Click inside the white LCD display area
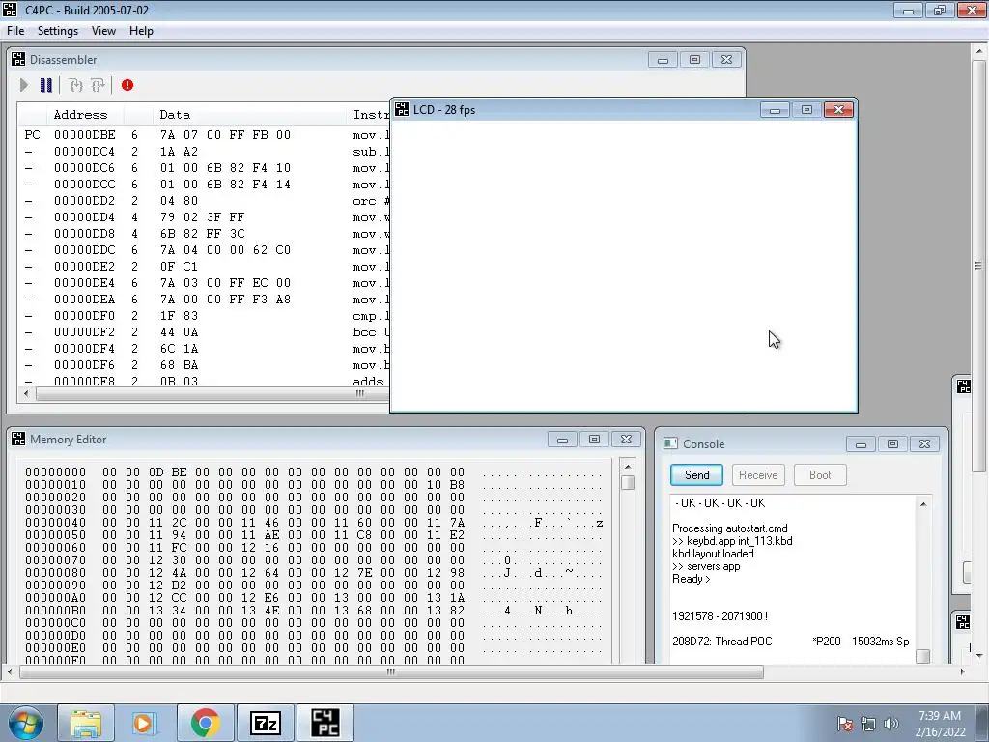The image size is (989, 742). 623,265
